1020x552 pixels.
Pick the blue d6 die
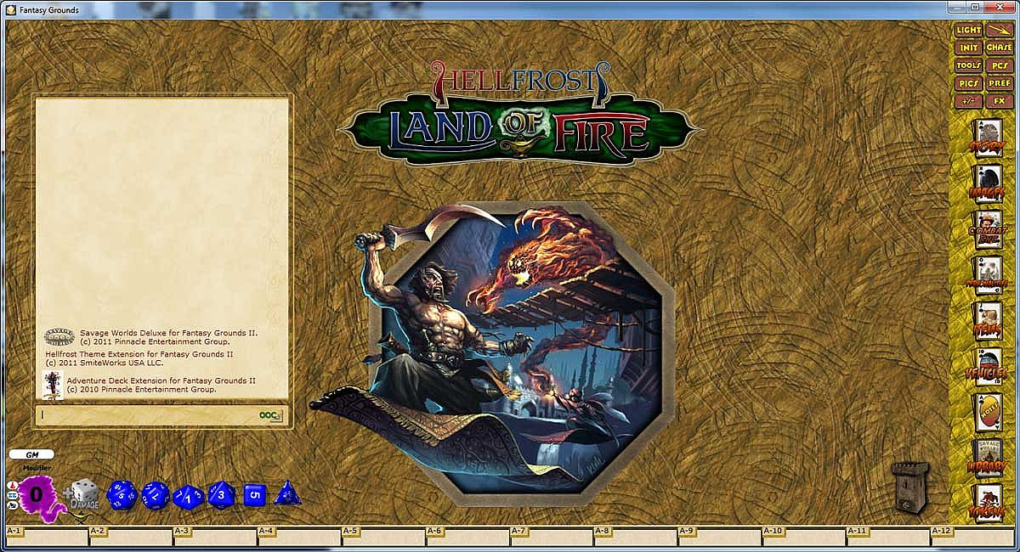click(x=254, y=495)
